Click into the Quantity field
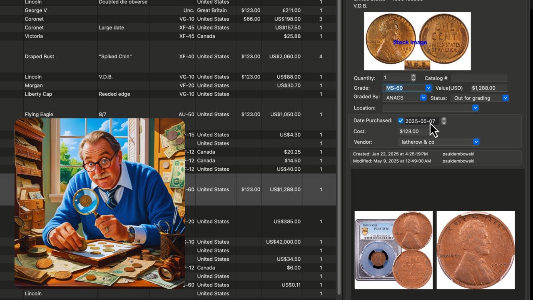 (396, 78)
